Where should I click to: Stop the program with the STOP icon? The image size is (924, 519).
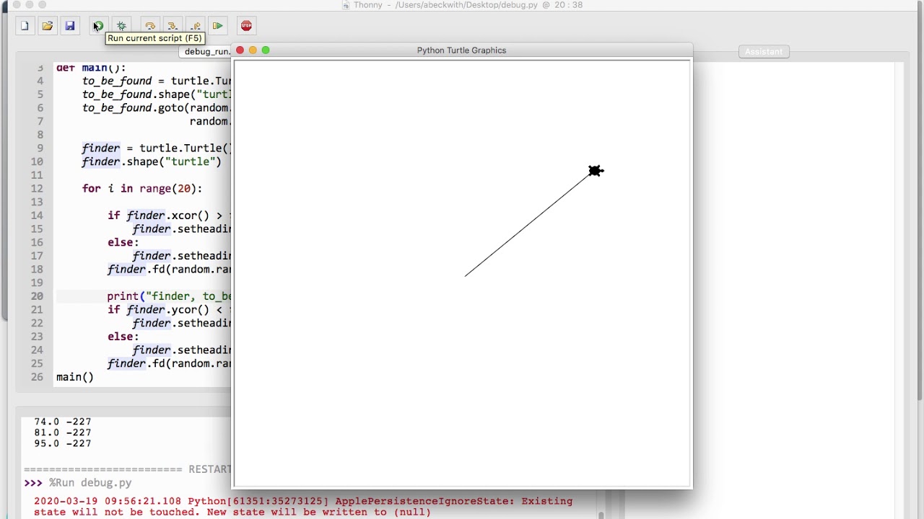246,26
